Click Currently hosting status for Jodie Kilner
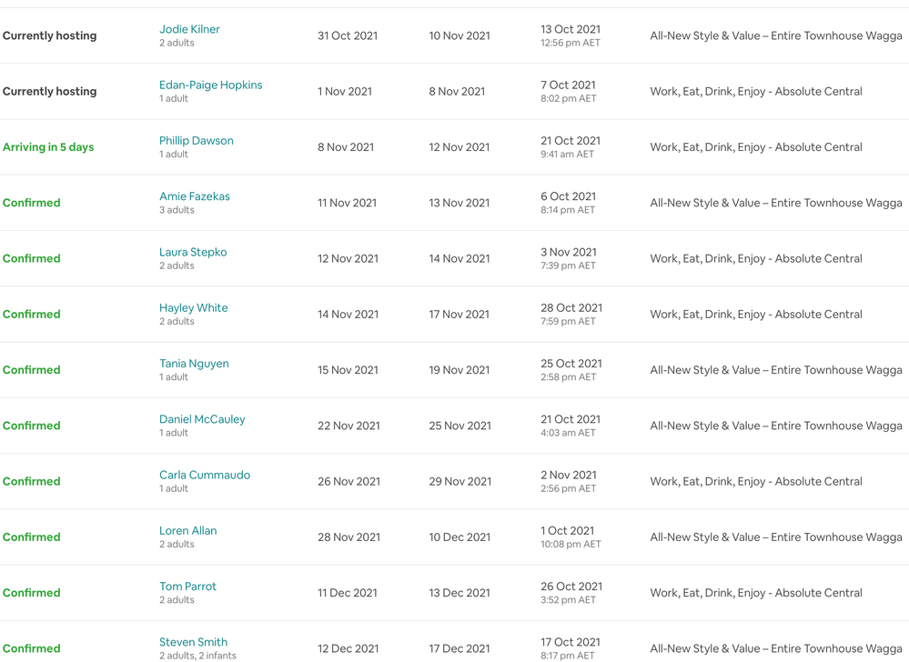 49,36
